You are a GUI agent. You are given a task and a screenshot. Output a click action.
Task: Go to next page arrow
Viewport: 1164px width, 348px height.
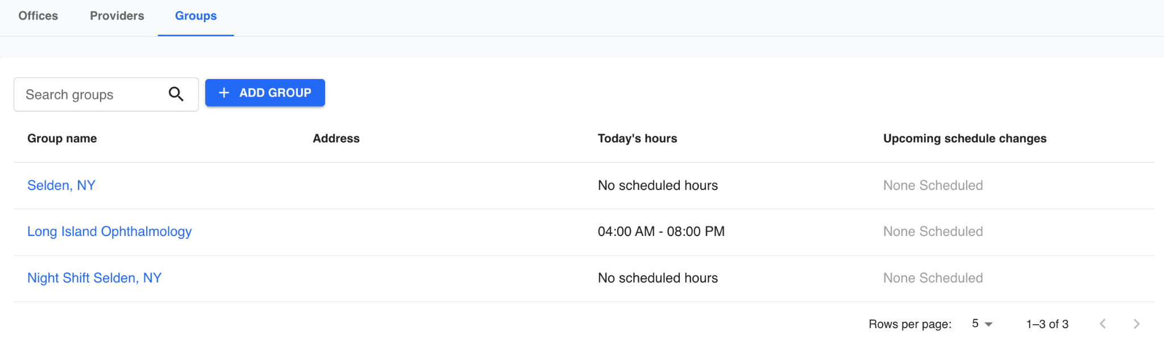tap(1136, 324)
